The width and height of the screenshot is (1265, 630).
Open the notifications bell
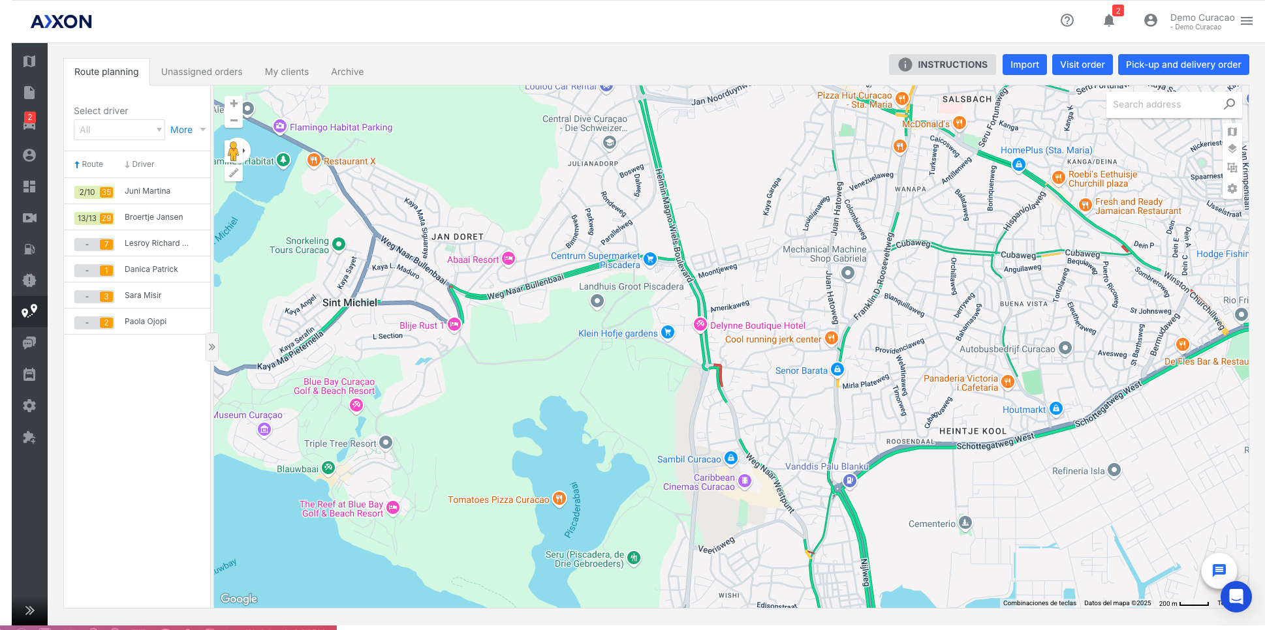coord(1108,20)
